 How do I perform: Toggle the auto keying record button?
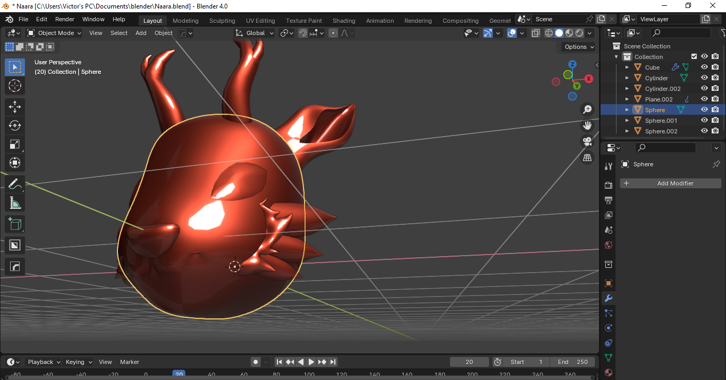coord(256,362)
